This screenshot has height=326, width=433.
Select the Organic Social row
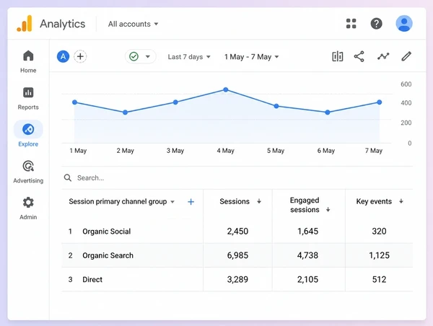[x=237, y=232]
